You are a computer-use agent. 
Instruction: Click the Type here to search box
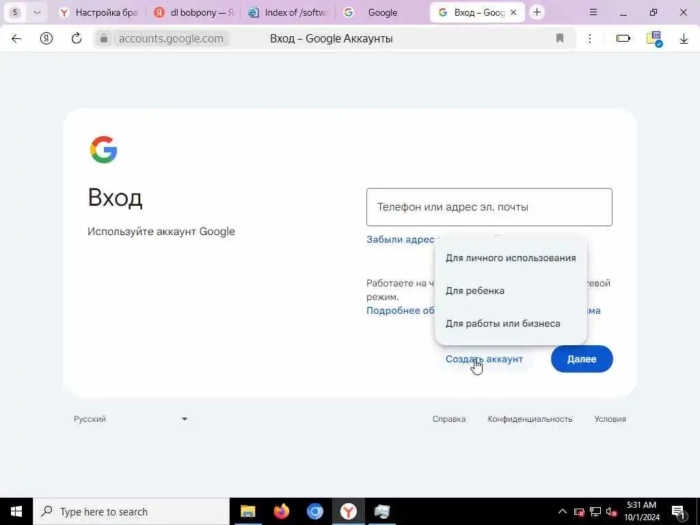[131, 511]
